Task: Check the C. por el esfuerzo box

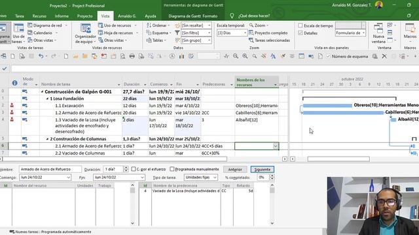Action: tap(134, 169)
